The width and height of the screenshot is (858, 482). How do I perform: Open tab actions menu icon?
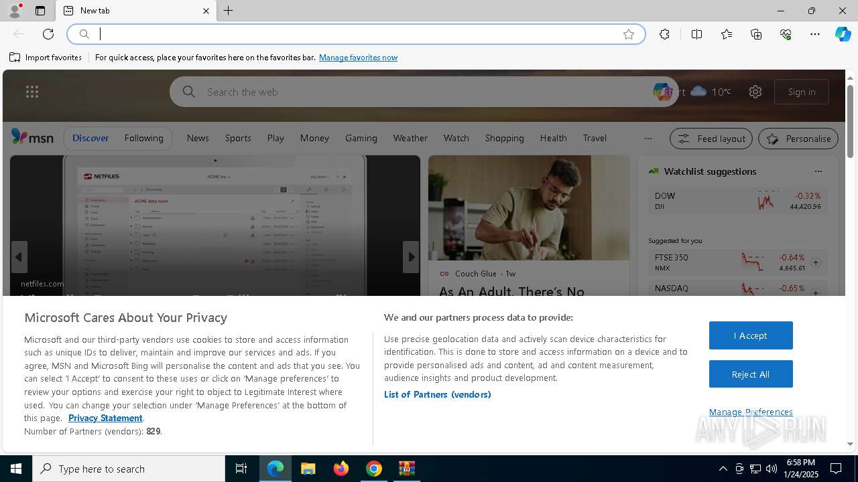coord(40,11)
